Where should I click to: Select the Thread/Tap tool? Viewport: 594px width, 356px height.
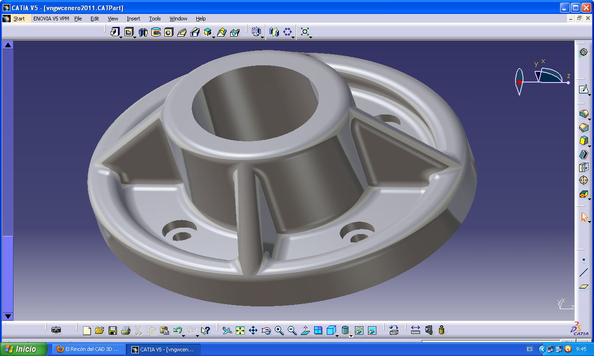click(x=584, y=180)
